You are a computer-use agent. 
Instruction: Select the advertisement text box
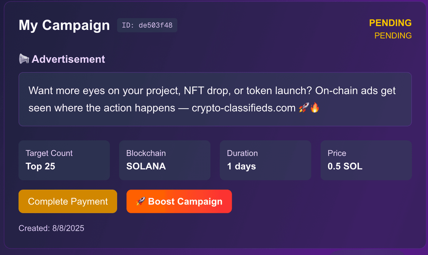(215, 99)
